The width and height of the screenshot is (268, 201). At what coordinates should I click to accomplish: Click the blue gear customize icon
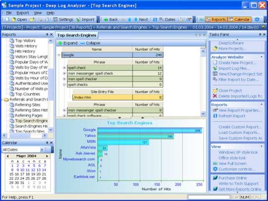click(x=257, y=19)
